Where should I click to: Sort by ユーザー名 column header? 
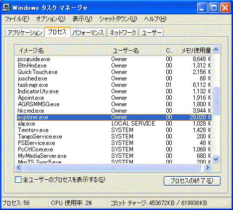click(x=134, y=50)
